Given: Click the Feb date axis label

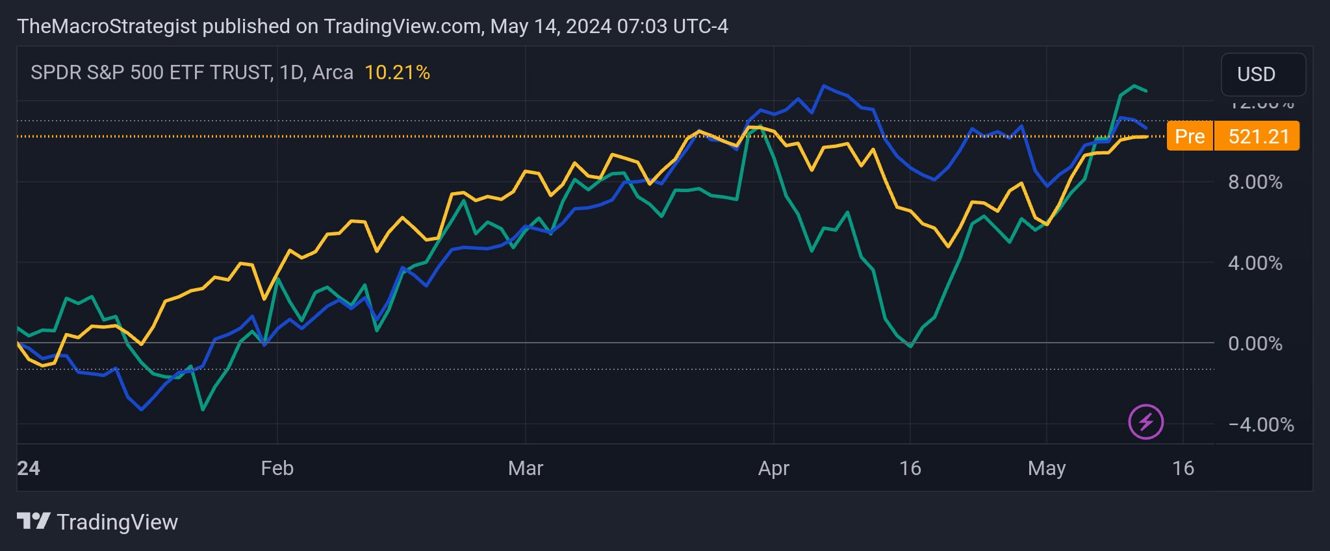Looking at the screenshot, I should click(x=277, y=468).
